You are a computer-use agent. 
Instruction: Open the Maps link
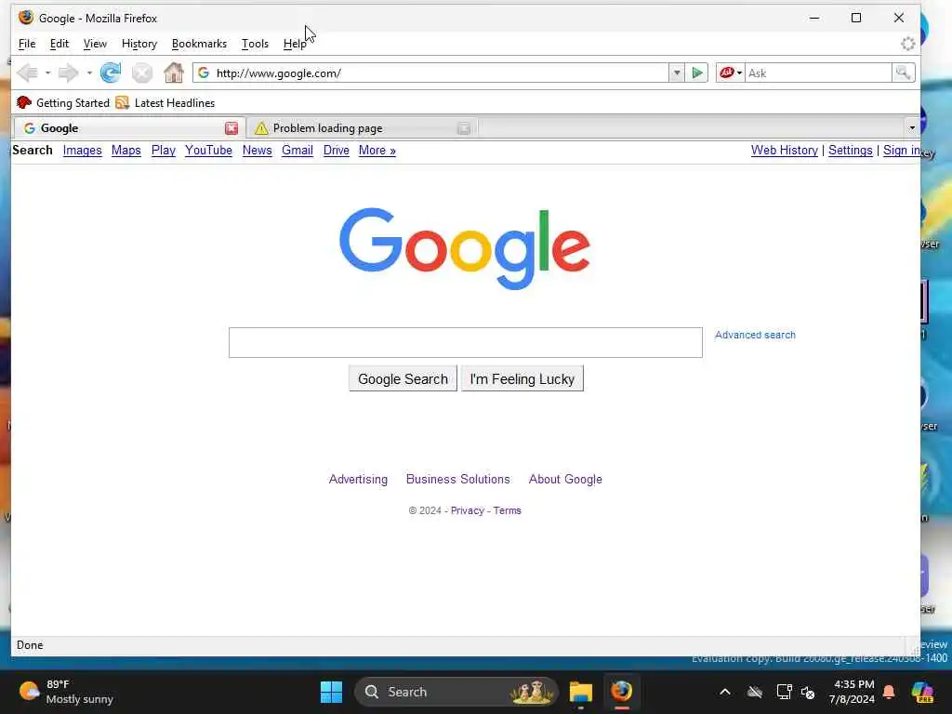point(126,151)
